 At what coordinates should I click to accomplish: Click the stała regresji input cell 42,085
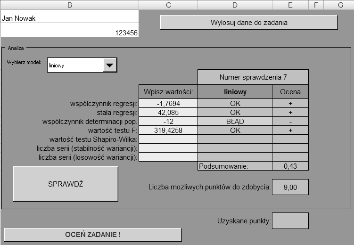tap(168, 113)
